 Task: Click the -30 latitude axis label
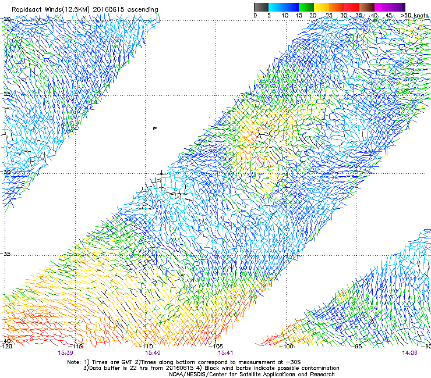click(x=6, y=172)
